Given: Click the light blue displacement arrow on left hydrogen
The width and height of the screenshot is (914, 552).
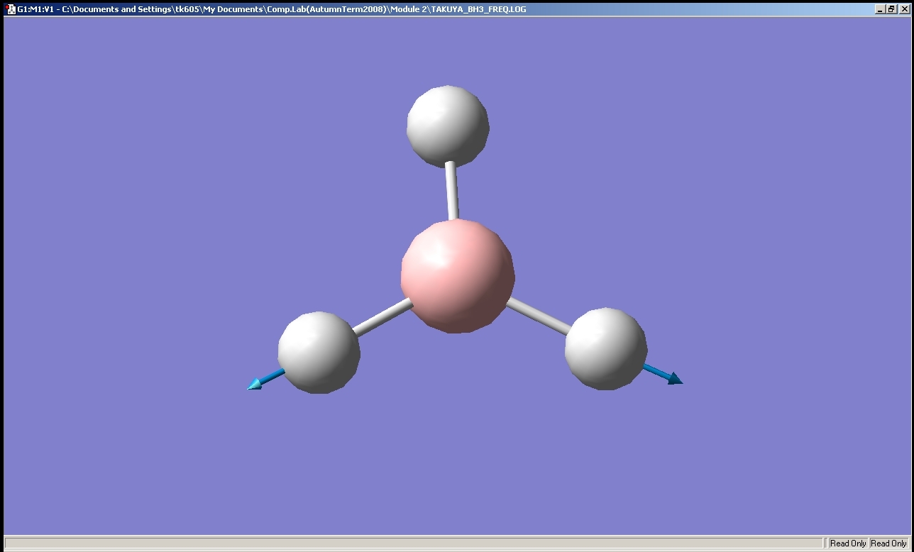Looking at the screenshot, I should point(264,380).
